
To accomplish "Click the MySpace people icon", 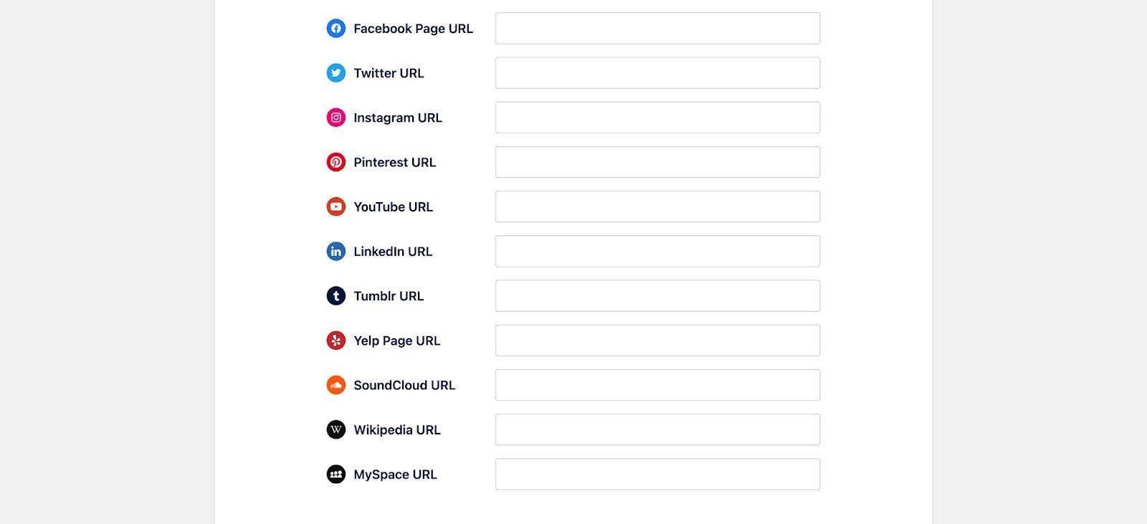I will click(x=335, y=475).
